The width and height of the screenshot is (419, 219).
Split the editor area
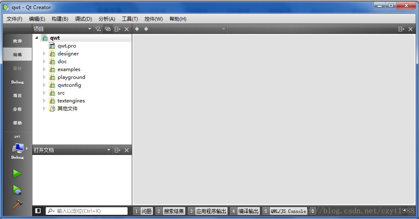tap(401, 29)
